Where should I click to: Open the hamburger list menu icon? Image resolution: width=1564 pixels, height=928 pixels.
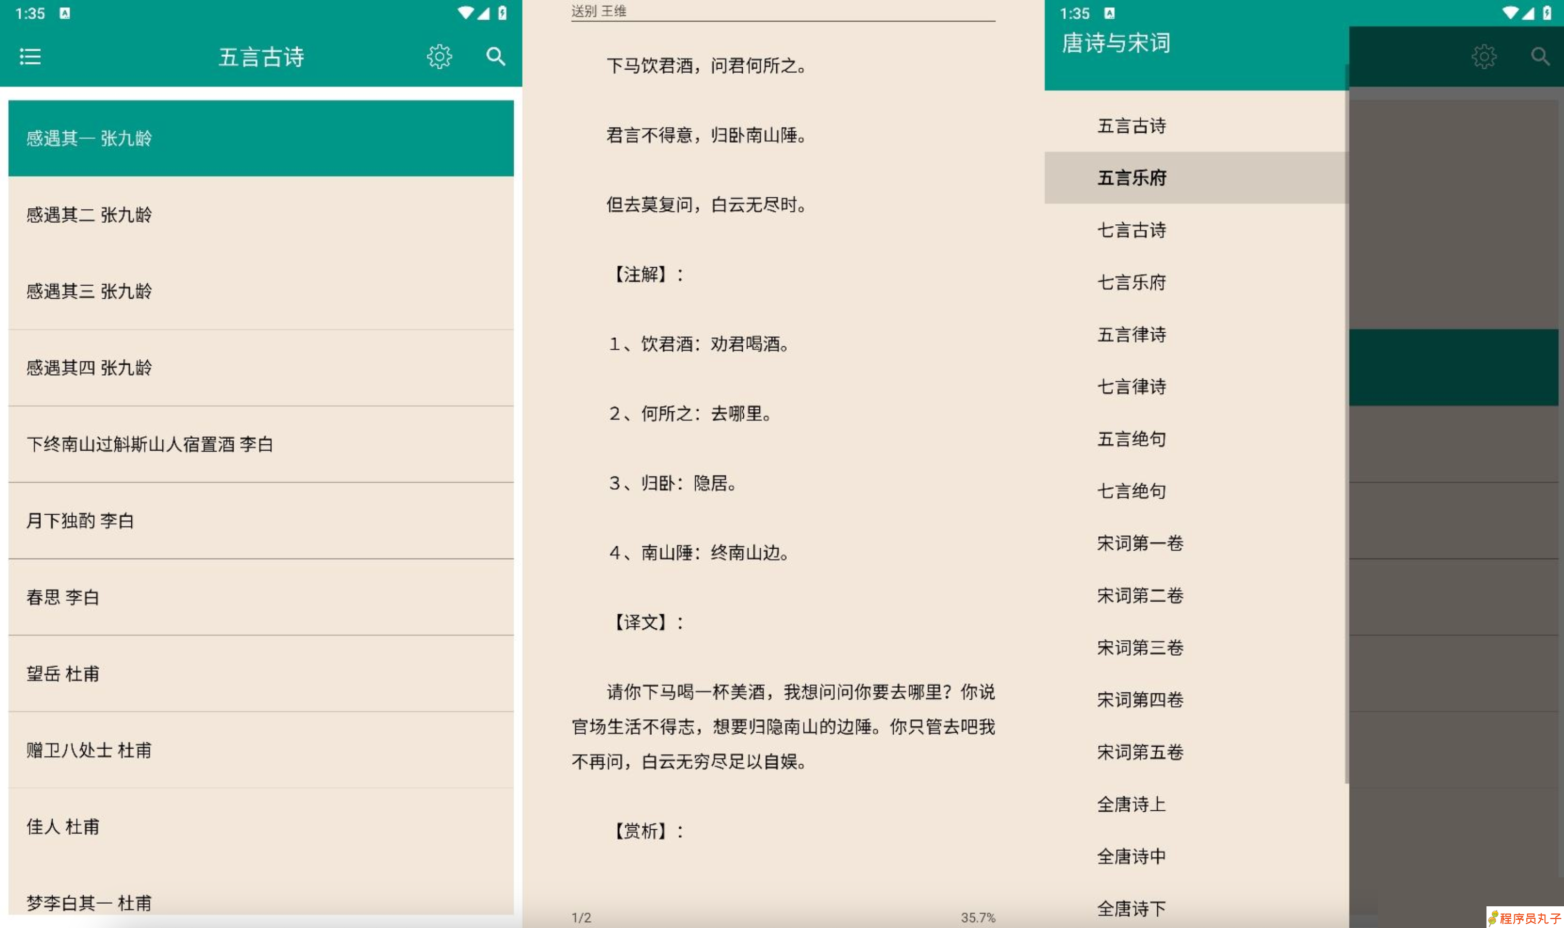pos(30,57)
